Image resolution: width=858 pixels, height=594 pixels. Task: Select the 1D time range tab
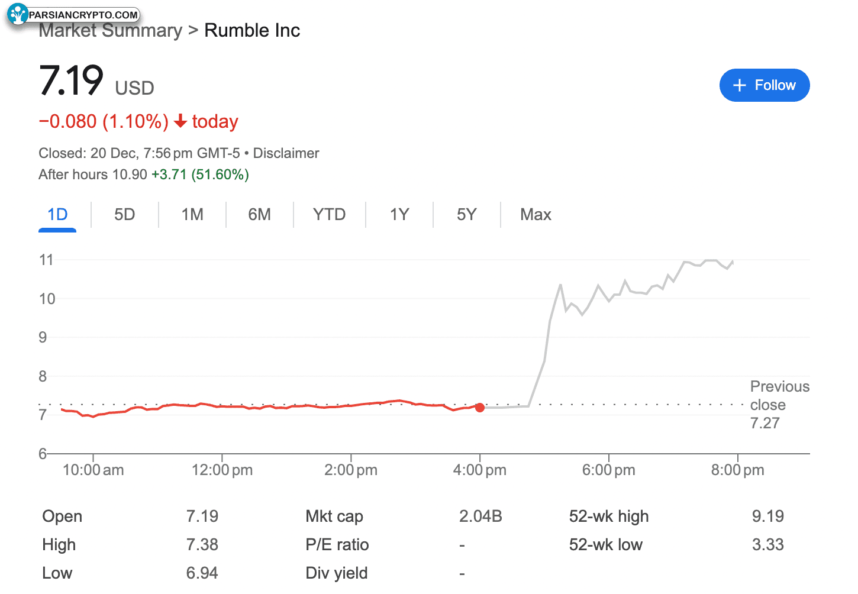[x=57, y=214]
